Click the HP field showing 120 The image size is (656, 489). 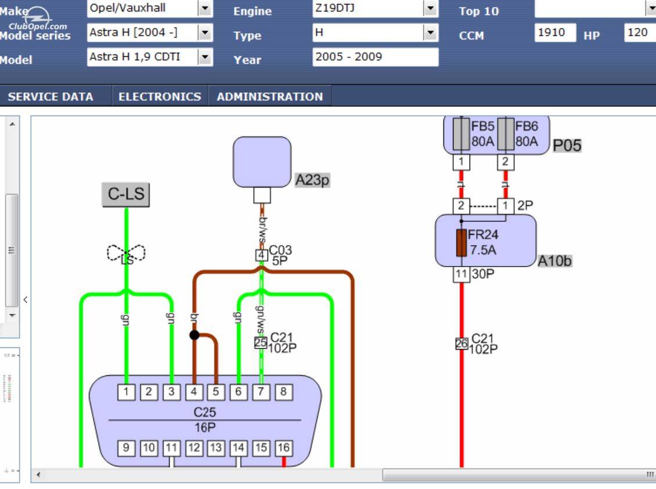(640, 33)
